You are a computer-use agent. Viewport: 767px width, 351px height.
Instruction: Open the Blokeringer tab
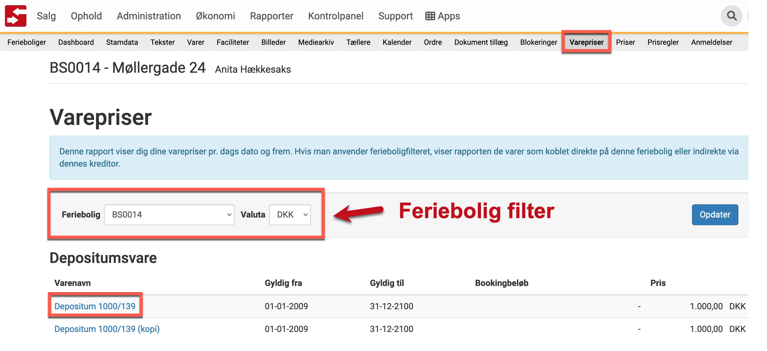pos(538,42)
